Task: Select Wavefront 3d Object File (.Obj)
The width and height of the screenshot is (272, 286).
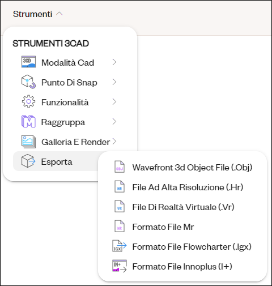Action: [182, 167]
